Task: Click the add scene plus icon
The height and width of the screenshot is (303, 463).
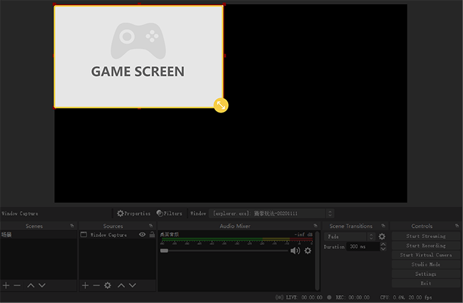Action: click(x=6, y=285)
